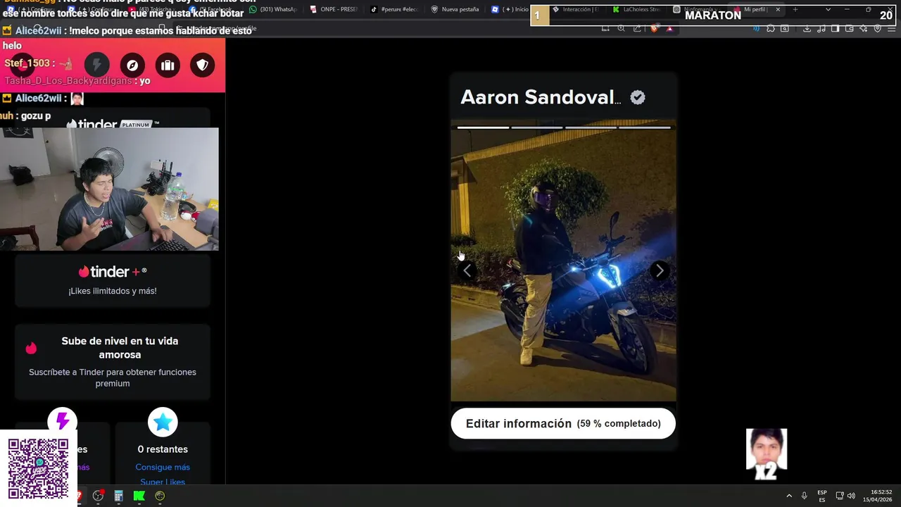The image size is (901, 507).
Task: Switch to the Inicio browser tab
Action: click(510, 9)
